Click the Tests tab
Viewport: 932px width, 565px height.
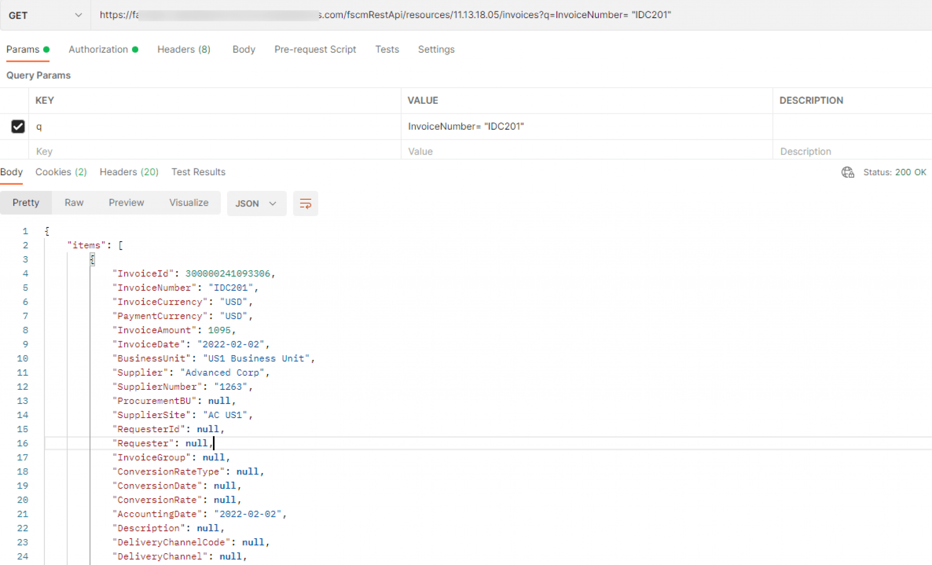(x=387, y=49)
